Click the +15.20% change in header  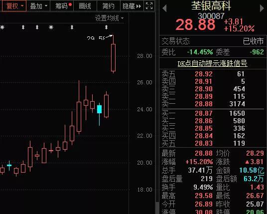(x=239, y=28)
